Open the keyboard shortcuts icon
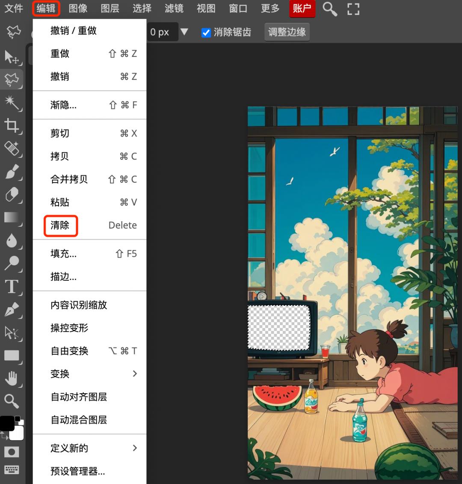This screenshot has width=462, height=484. (x=12, y=469)
